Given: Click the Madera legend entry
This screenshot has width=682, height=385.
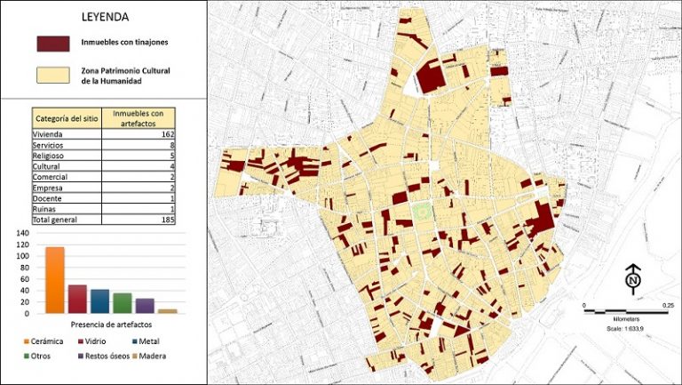Looking at the screenshot, I should click(149, 356).
